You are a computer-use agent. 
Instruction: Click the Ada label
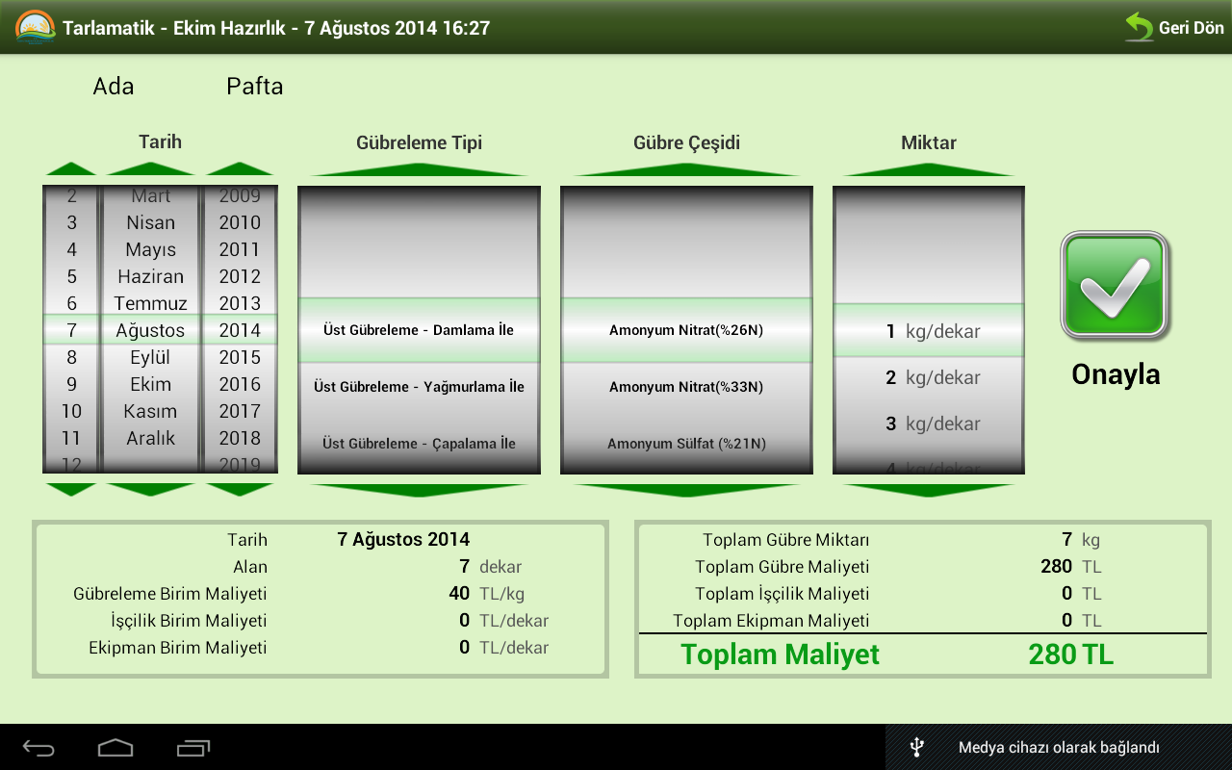click(114, 87)
